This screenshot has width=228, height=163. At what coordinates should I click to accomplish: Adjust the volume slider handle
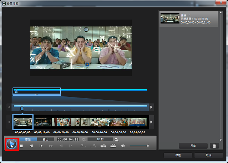148,146
